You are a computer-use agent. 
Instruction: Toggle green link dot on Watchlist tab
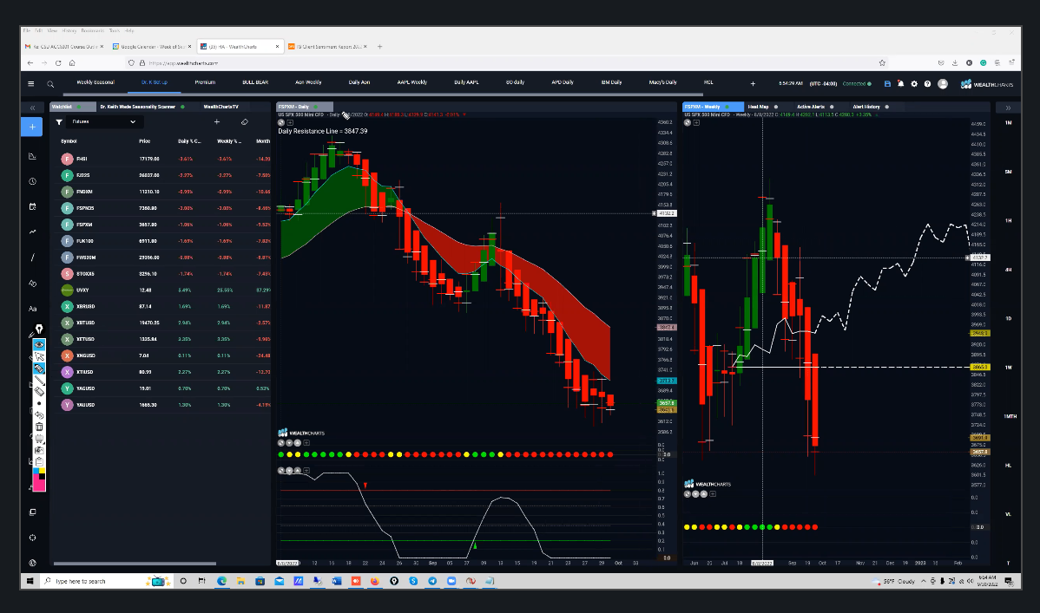tap(78, 107)
